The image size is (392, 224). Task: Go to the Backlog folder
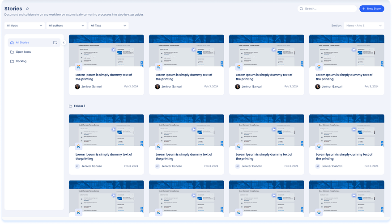coord(21,61)
